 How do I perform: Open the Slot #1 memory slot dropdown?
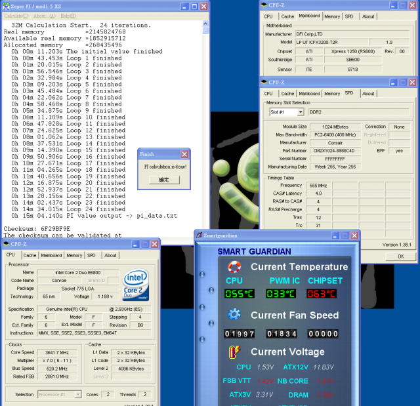(301, 112)
